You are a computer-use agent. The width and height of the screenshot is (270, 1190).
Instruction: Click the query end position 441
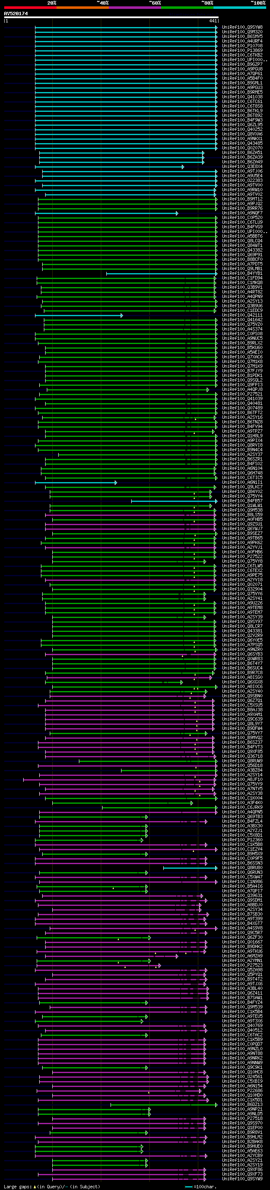213,21
